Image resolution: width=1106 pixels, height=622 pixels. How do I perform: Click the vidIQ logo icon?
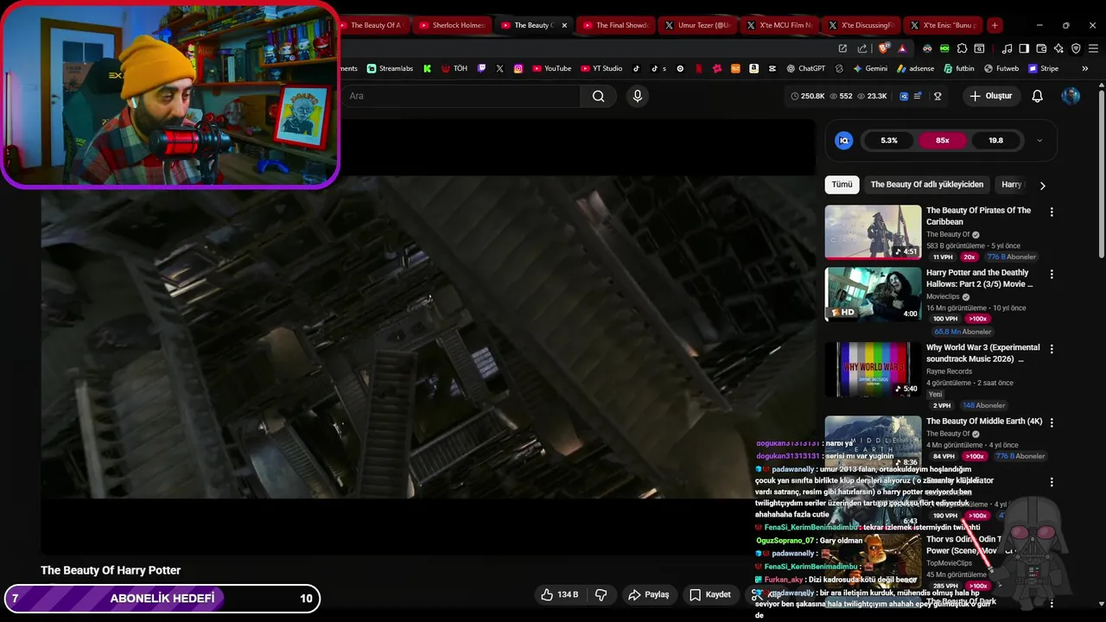(844, 140)
